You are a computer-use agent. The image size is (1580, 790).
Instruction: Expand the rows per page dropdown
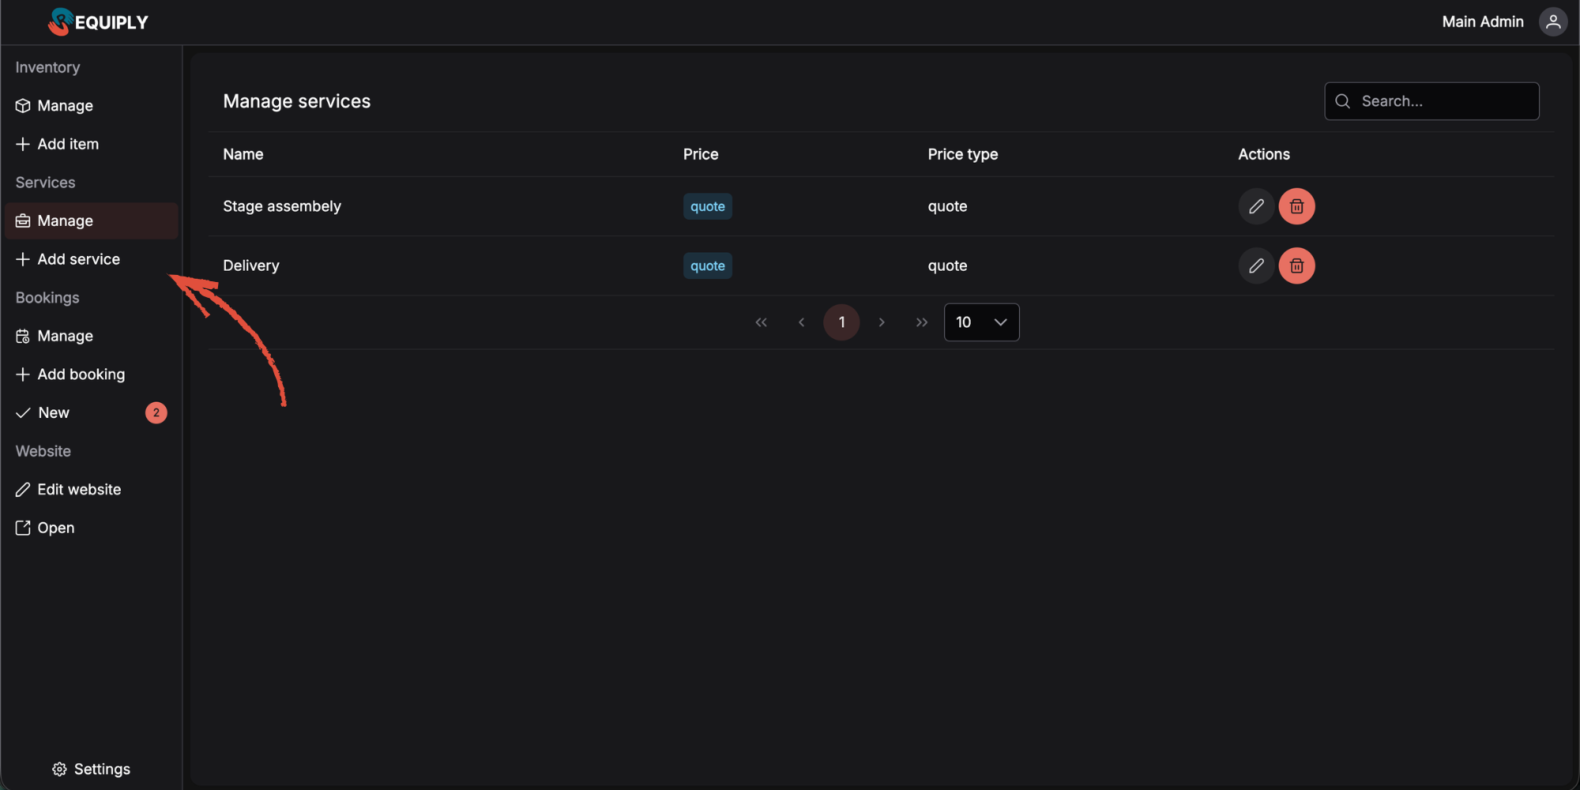[981, 322]
